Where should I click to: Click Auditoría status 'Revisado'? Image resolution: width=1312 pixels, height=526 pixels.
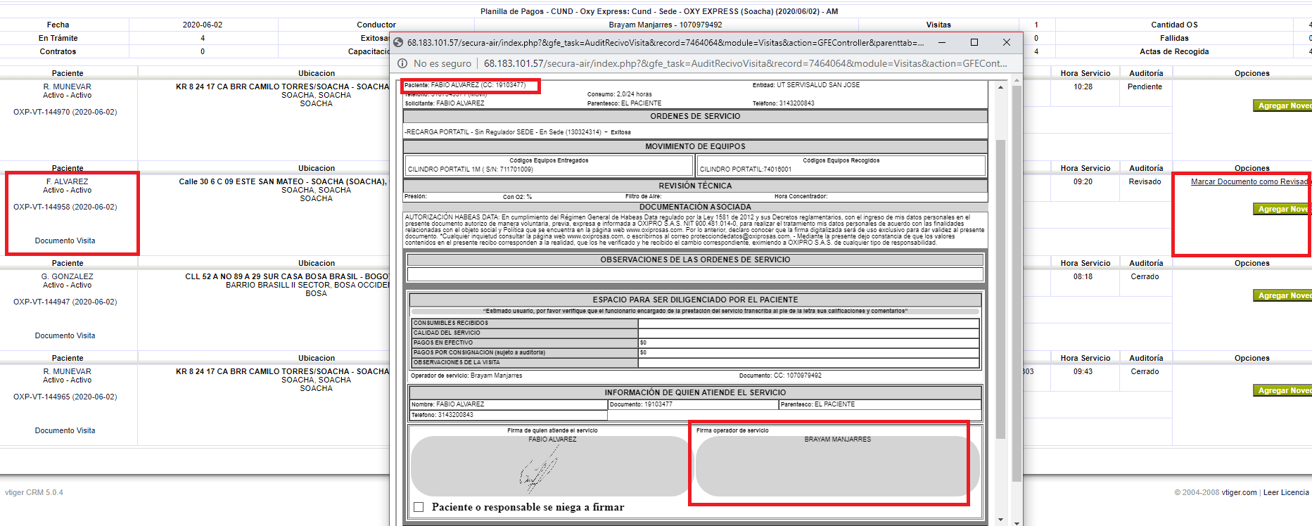pyautogui.click(x=1145, y=181)
